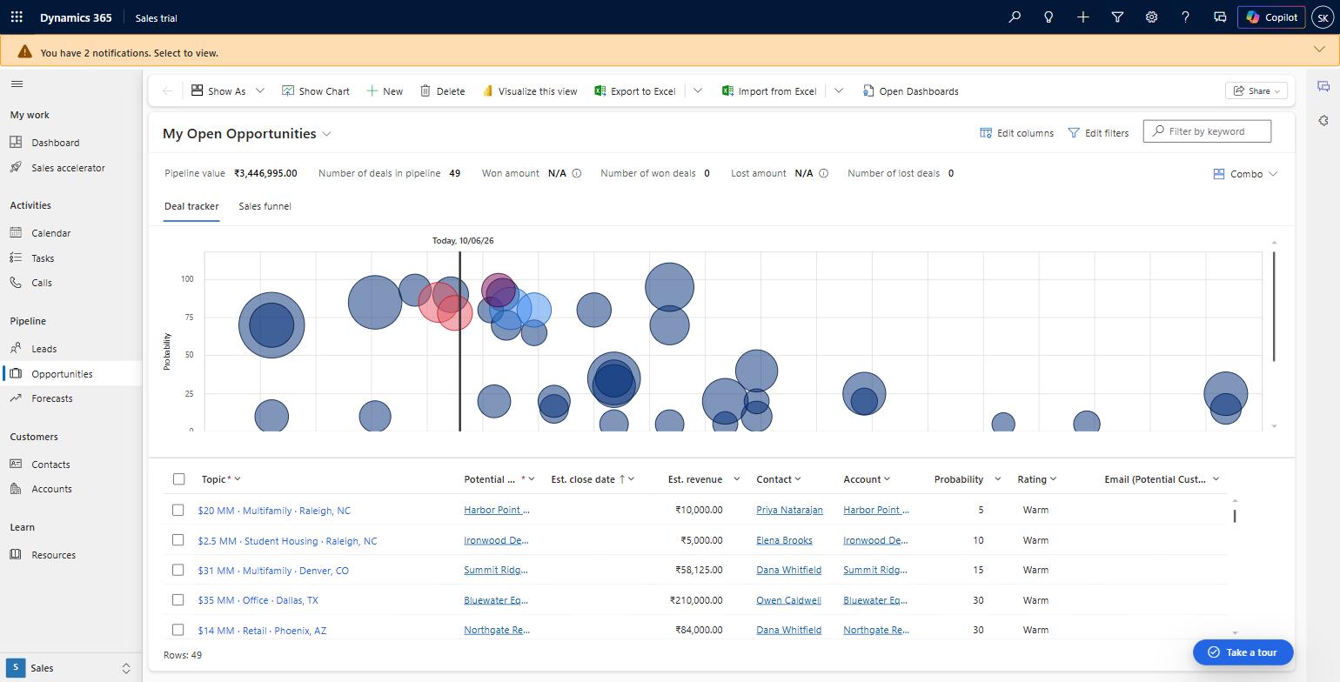The image size is (1340, 682).
Task: Click the Won amount info icon
Action: click(576, 173)
